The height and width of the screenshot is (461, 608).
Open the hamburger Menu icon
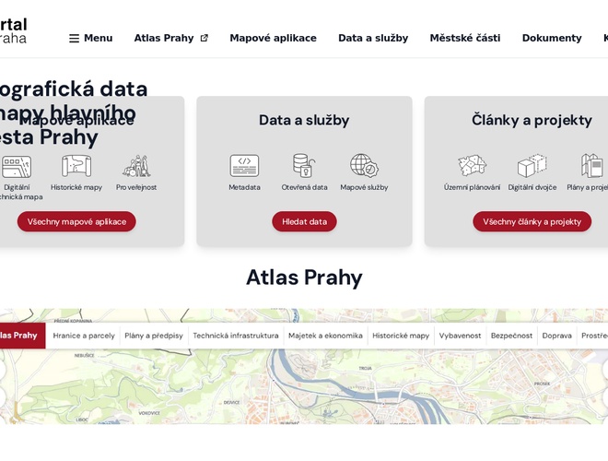[x=75, y=39]
